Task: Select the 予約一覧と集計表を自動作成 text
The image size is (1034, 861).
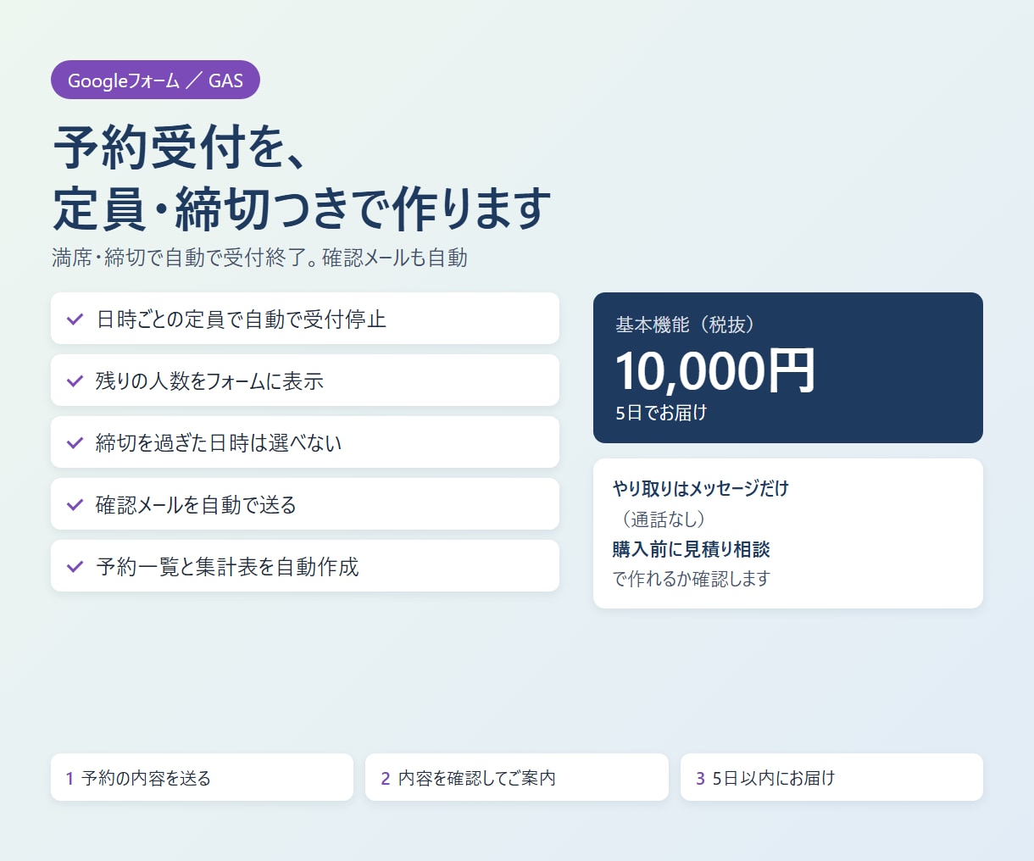Action: [228, 567]
